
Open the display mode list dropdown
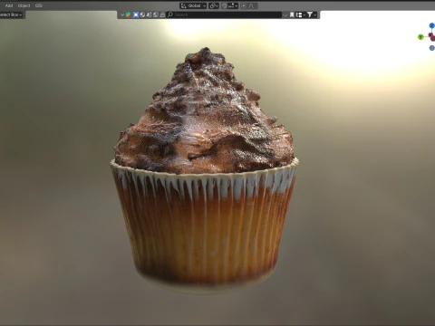(301, 14)
